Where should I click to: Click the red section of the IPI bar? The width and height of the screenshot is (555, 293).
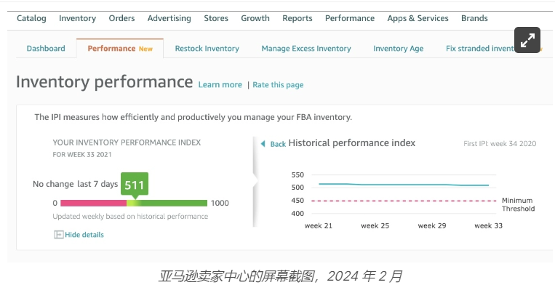click(93, 203)
